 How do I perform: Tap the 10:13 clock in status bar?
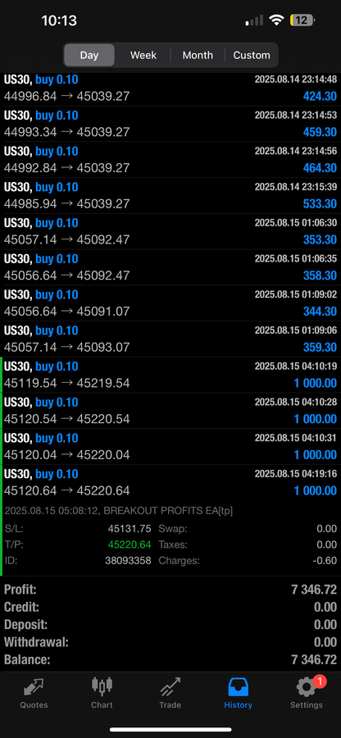point(59,20)
